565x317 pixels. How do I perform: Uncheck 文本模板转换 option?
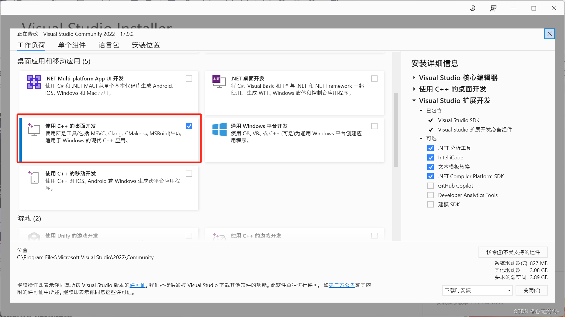[x=431, y=167]
